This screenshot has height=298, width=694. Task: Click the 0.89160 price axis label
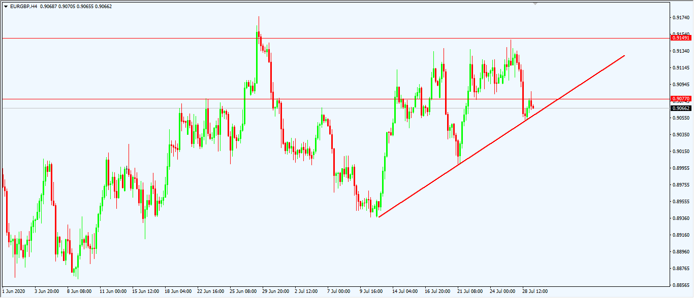pos(681,235)
